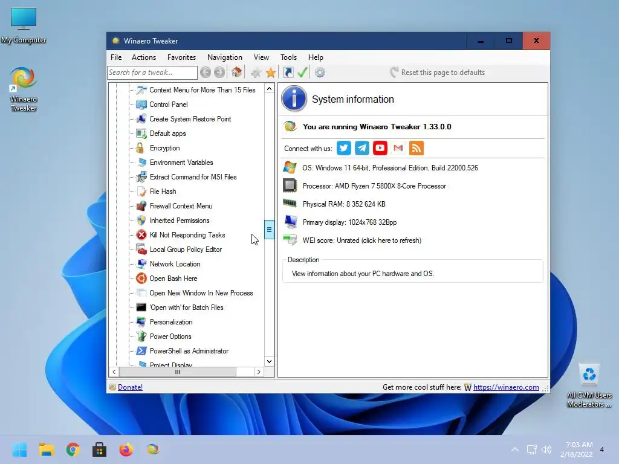
Task: Open the Telegram link icon
Action: coord(362,148)
